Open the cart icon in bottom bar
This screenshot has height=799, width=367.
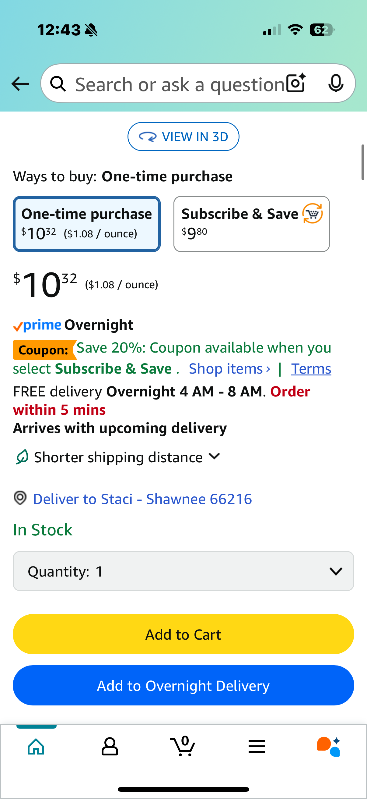point(183,746)
